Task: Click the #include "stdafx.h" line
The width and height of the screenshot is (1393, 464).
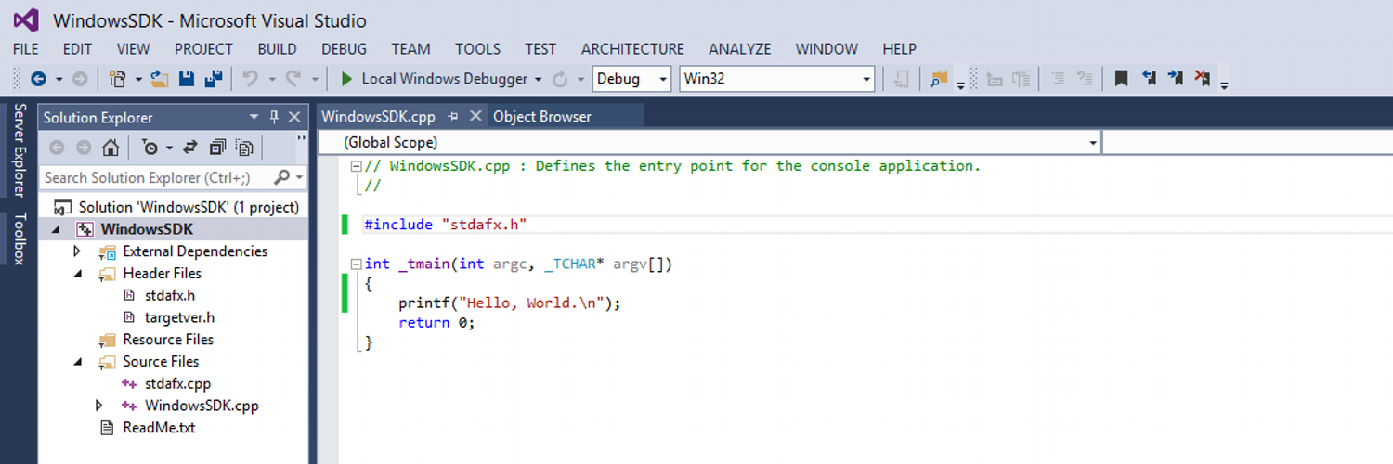Action: click(446, 225)
